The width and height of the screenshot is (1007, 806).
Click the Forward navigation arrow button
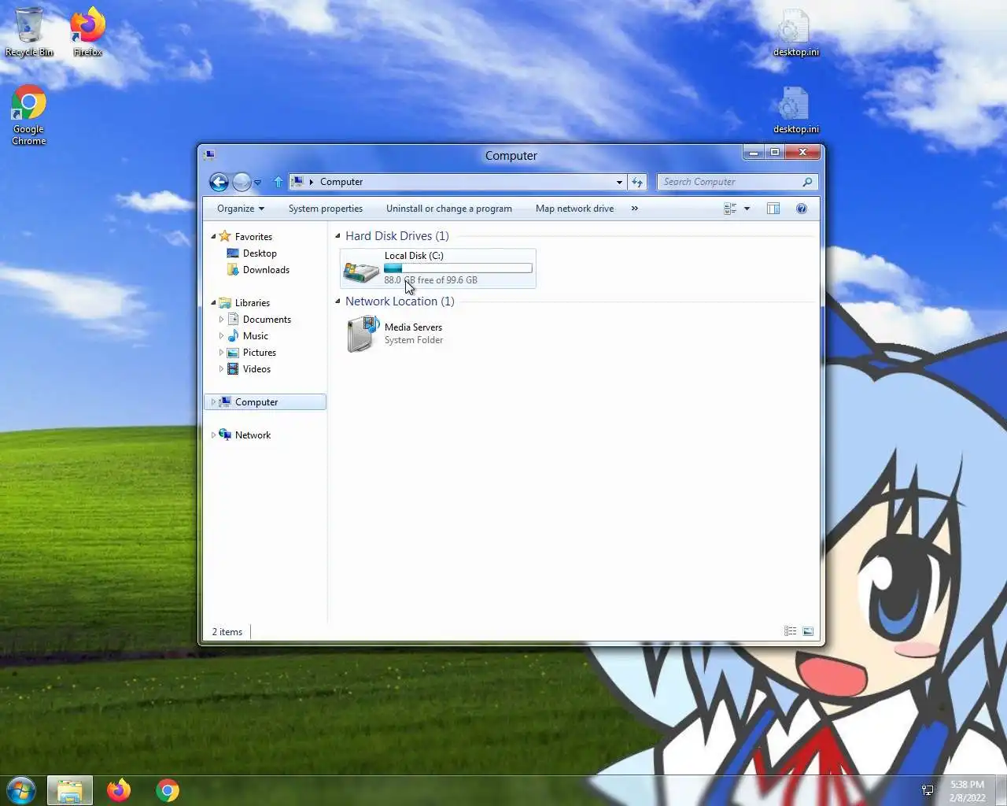click(x=242, y=182)
